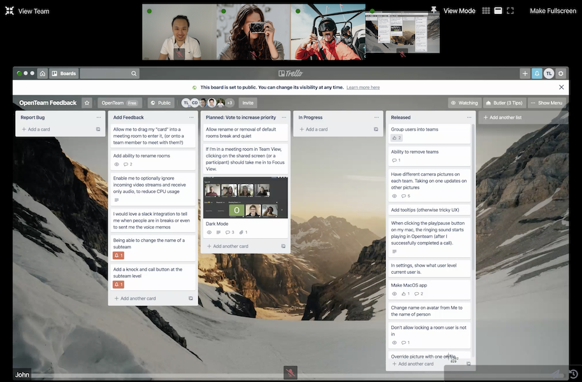Follow the Learn more here link

pos(363,87)
